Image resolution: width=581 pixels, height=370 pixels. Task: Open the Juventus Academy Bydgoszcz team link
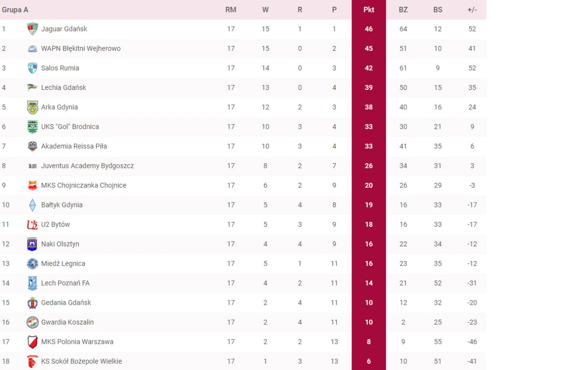click(x=88, y=166)
